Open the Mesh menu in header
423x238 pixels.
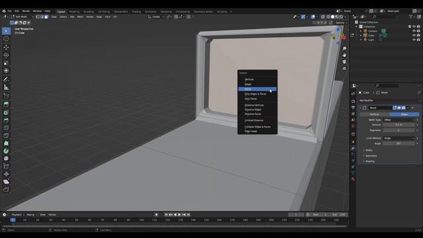coord(80,17)
